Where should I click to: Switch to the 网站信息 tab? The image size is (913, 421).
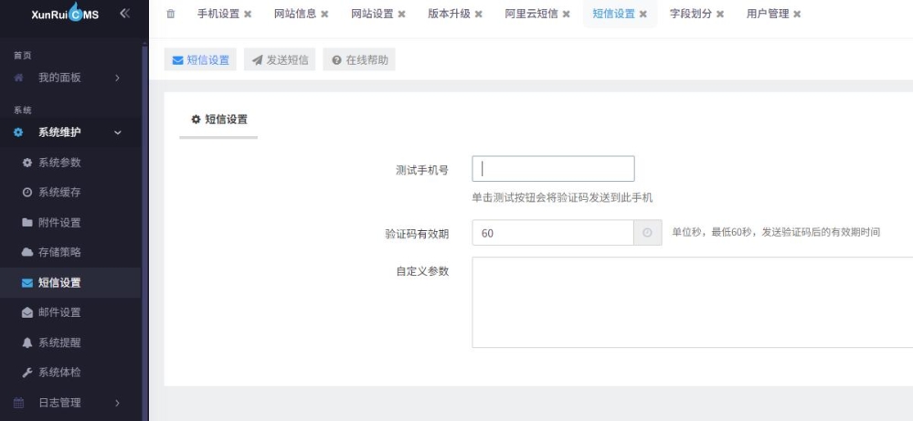[x=294, y=15]
